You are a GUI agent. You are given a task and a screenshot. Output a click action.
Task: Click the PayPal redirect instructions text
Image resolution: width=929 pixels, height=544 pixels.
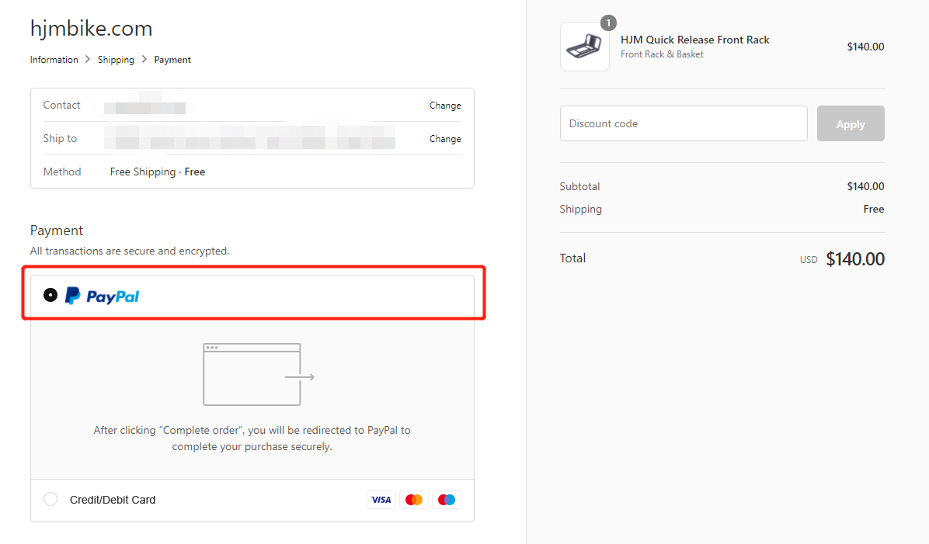pyautogui.click(x=252, y=438)
